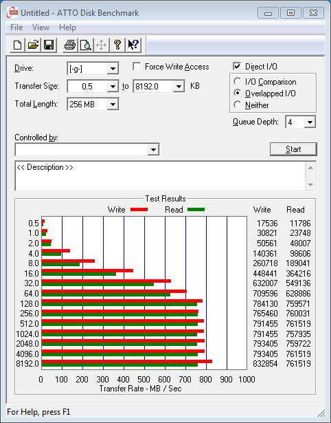The width and height of the screenshot is (331, 423).
Task: Click the yellow question mark About icon
Action: click(x=117, y=45)
